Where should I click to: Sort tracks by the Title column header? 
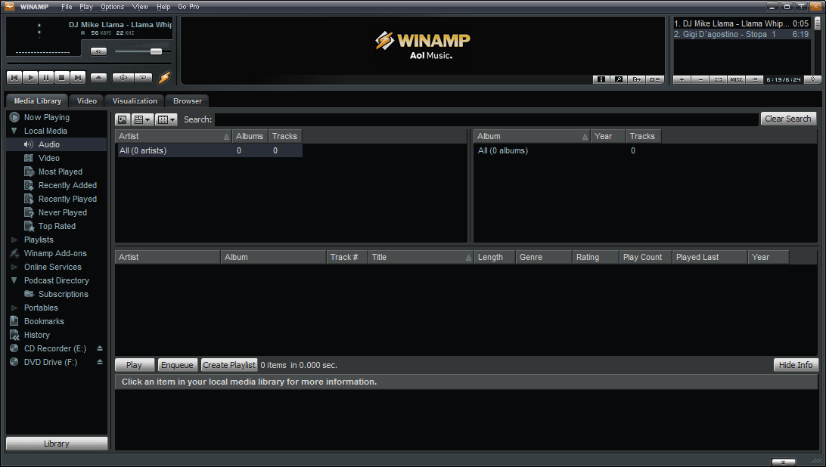click(x=421, y=257)
